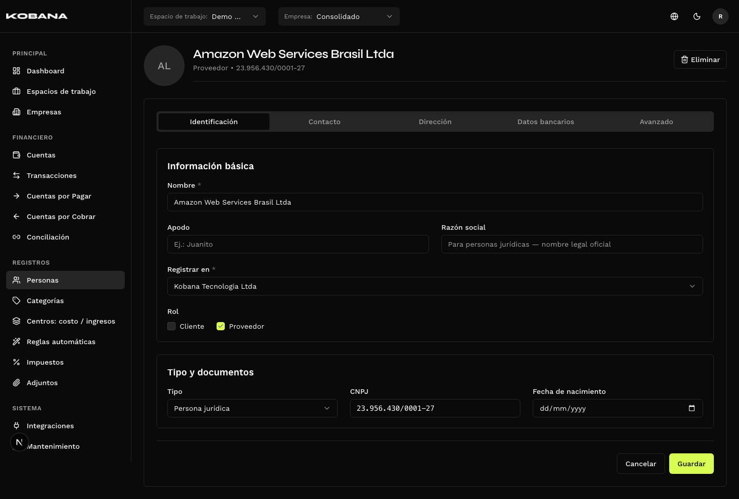
Task: Click the Guardar button
Action: coord(691,464)
